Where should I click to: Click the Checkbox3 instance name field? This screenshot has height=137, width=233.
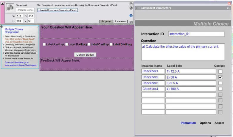tap(153, 83)
